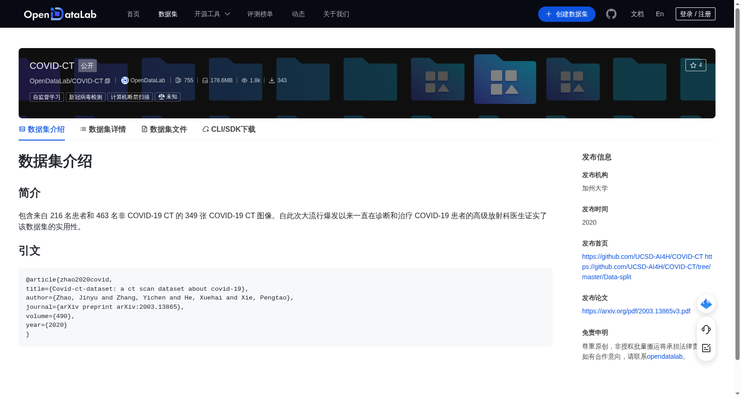This screenshot has height=398, width=741.
Task: Open the feedback edit note icon
Action: (x=706, y=348)
